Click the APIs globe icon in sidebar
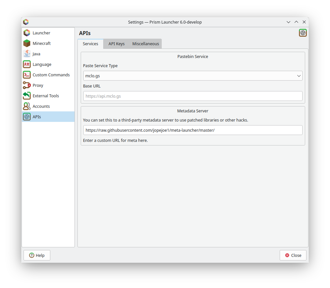This screenshot has width=330, height=288. coord(26,117)
